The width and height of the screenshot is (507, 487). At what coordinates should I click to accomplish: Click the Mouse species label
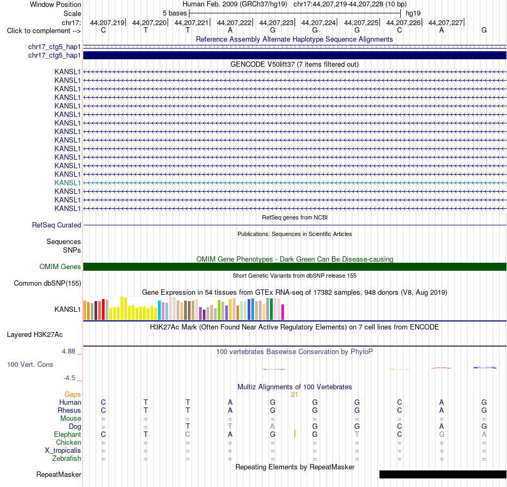pyautogui.click(x=70, y=419)
